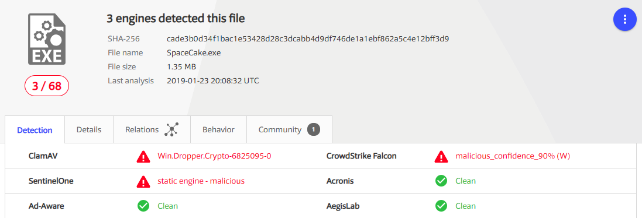Click the SentinelOne malicious alert icon
The width and height of the screenshot is (642, 218).
pos(143,181)
